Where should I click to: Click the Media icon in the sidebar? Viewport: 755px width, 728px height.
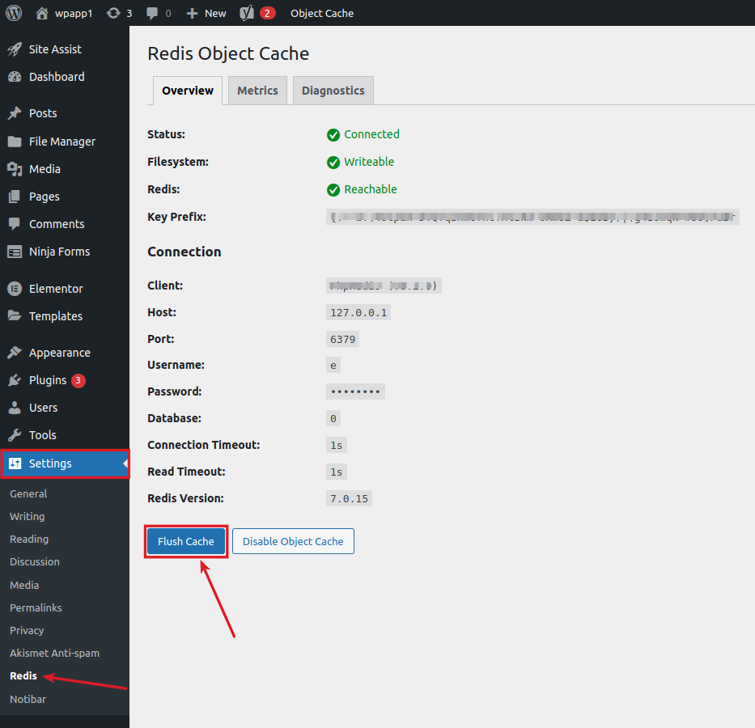click(15, 169)
